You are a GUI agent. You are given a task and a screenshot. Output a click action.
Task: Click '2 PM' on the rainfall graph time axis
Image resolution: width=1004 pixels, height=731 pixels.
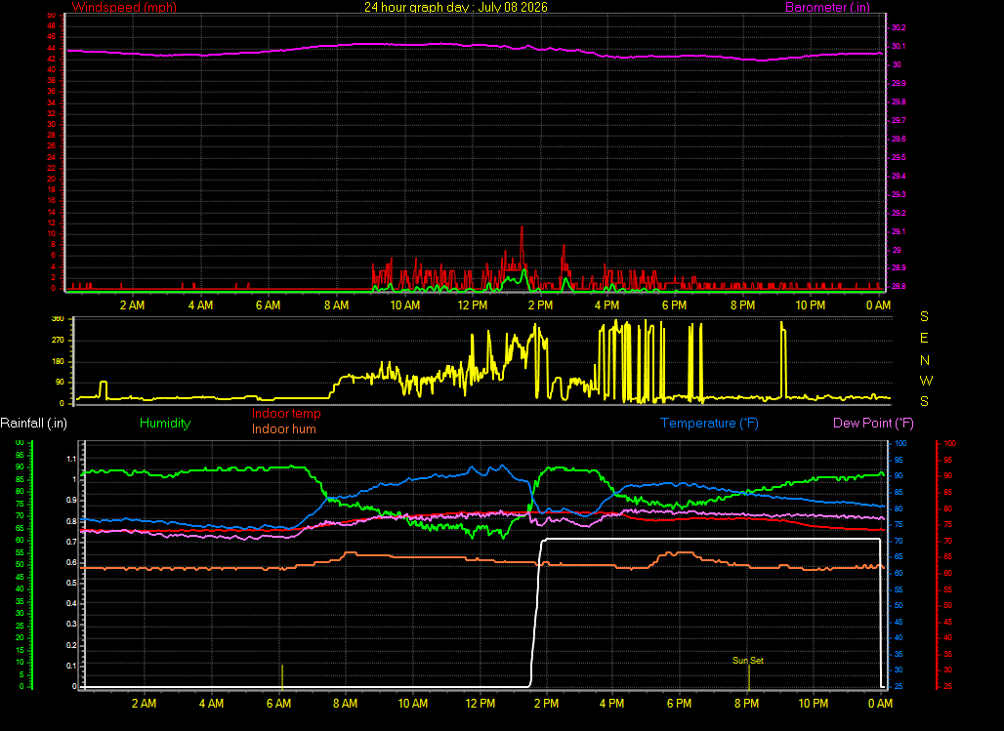546,704
